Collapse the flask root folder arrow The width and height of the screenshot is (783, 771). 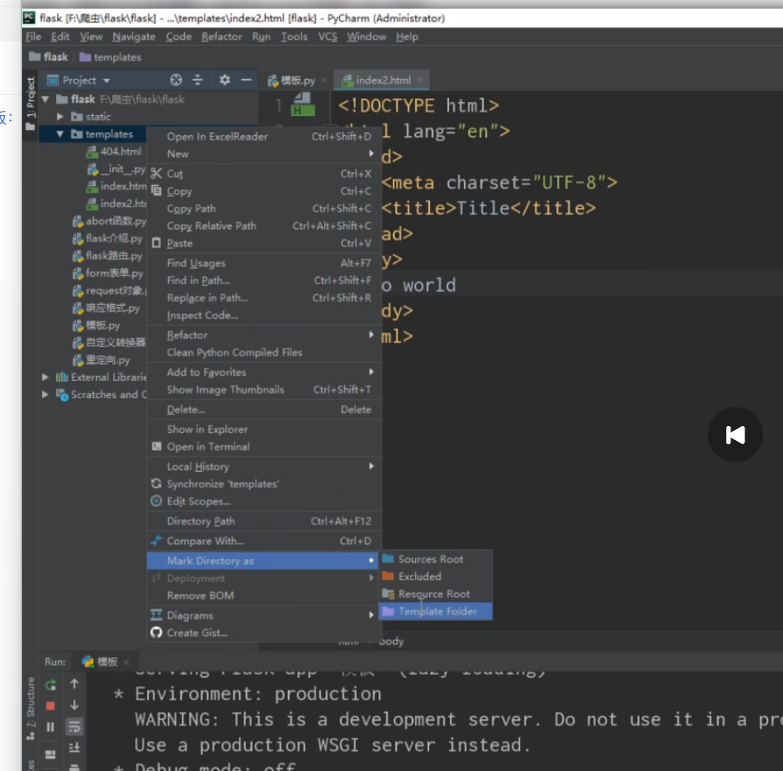coord(46,100)
